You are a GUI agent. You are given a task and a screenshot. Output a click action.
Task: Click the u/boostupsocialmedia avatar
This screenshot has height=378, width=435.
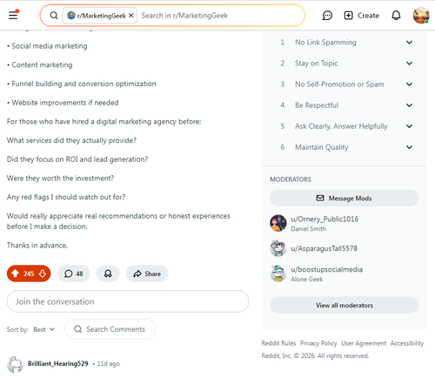pos(278,273)
